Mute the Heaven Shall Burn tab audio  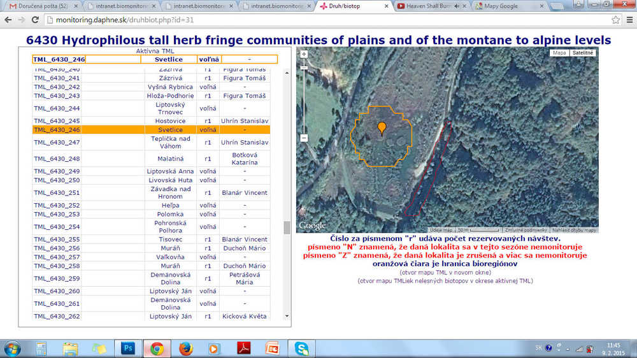coord(457,6)
